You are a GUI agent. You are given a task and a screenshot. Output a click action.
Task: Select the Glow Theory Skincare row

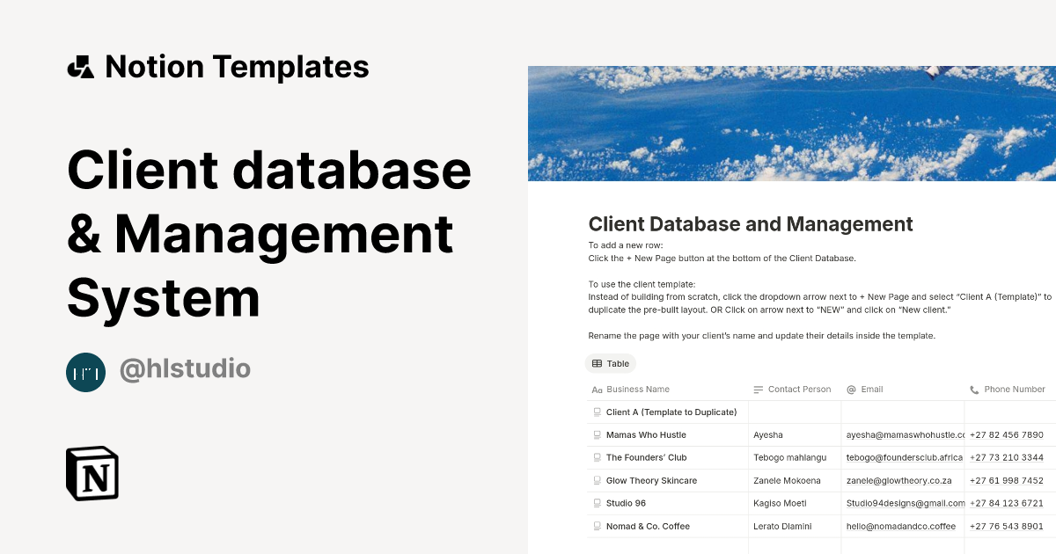(651, 480)
